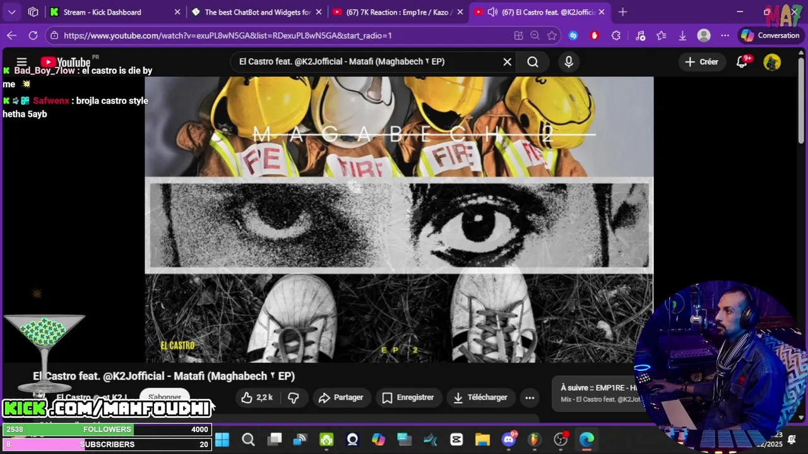Open zoom control in address bar
The width and height of the screenshot is (808, 454).
[x=535, y=35]
